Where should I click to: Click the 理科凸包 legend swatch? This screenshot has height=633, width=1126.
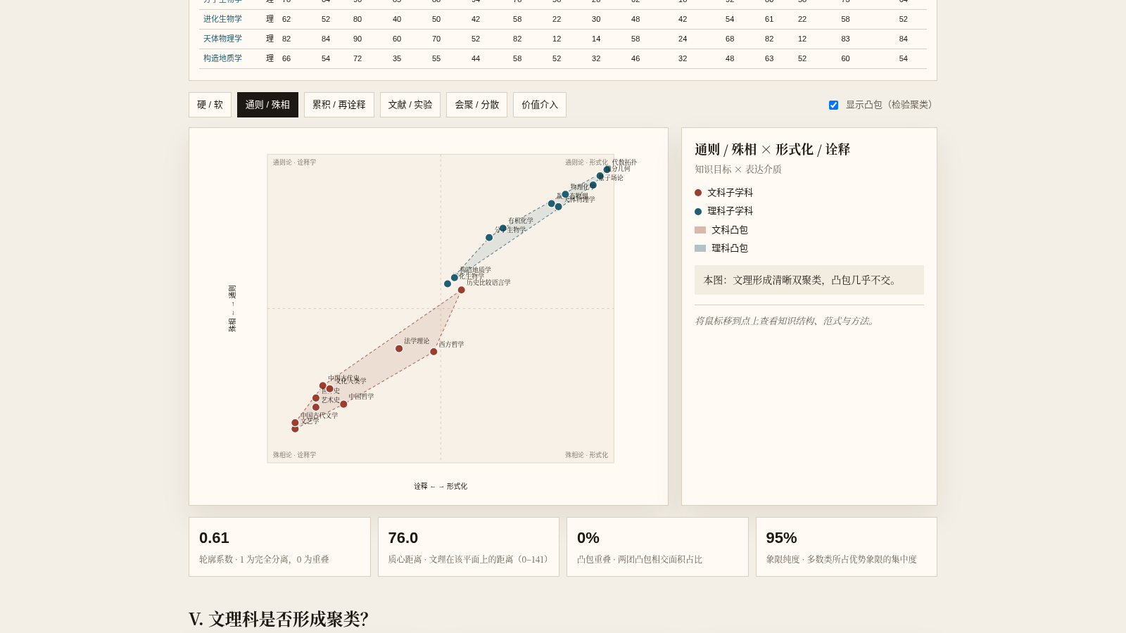click(700, 248)
